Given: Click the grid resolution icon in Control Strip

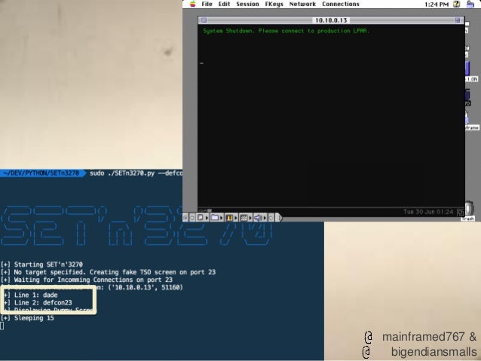Looking at the screenshot, I should click(x=244, y=218).
